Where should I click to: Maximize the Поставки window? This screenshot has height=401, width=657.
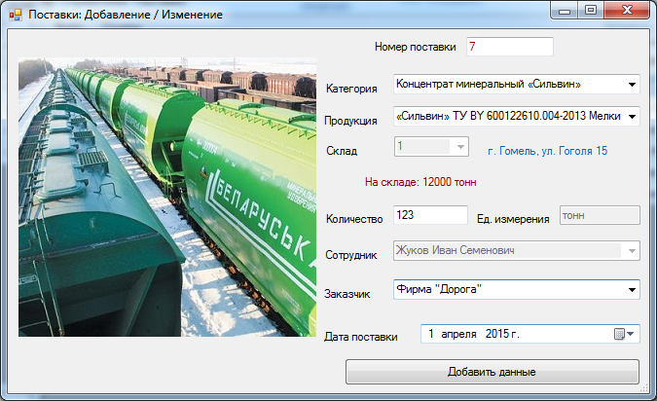tap(591, 11)
